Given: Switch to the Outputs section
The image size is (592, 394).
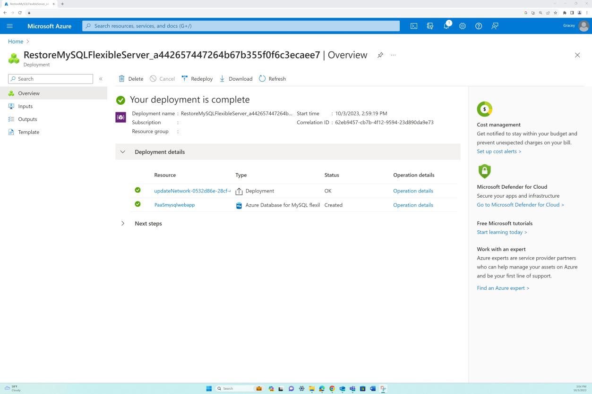Looking at the screenshot, I should point(27,119).
